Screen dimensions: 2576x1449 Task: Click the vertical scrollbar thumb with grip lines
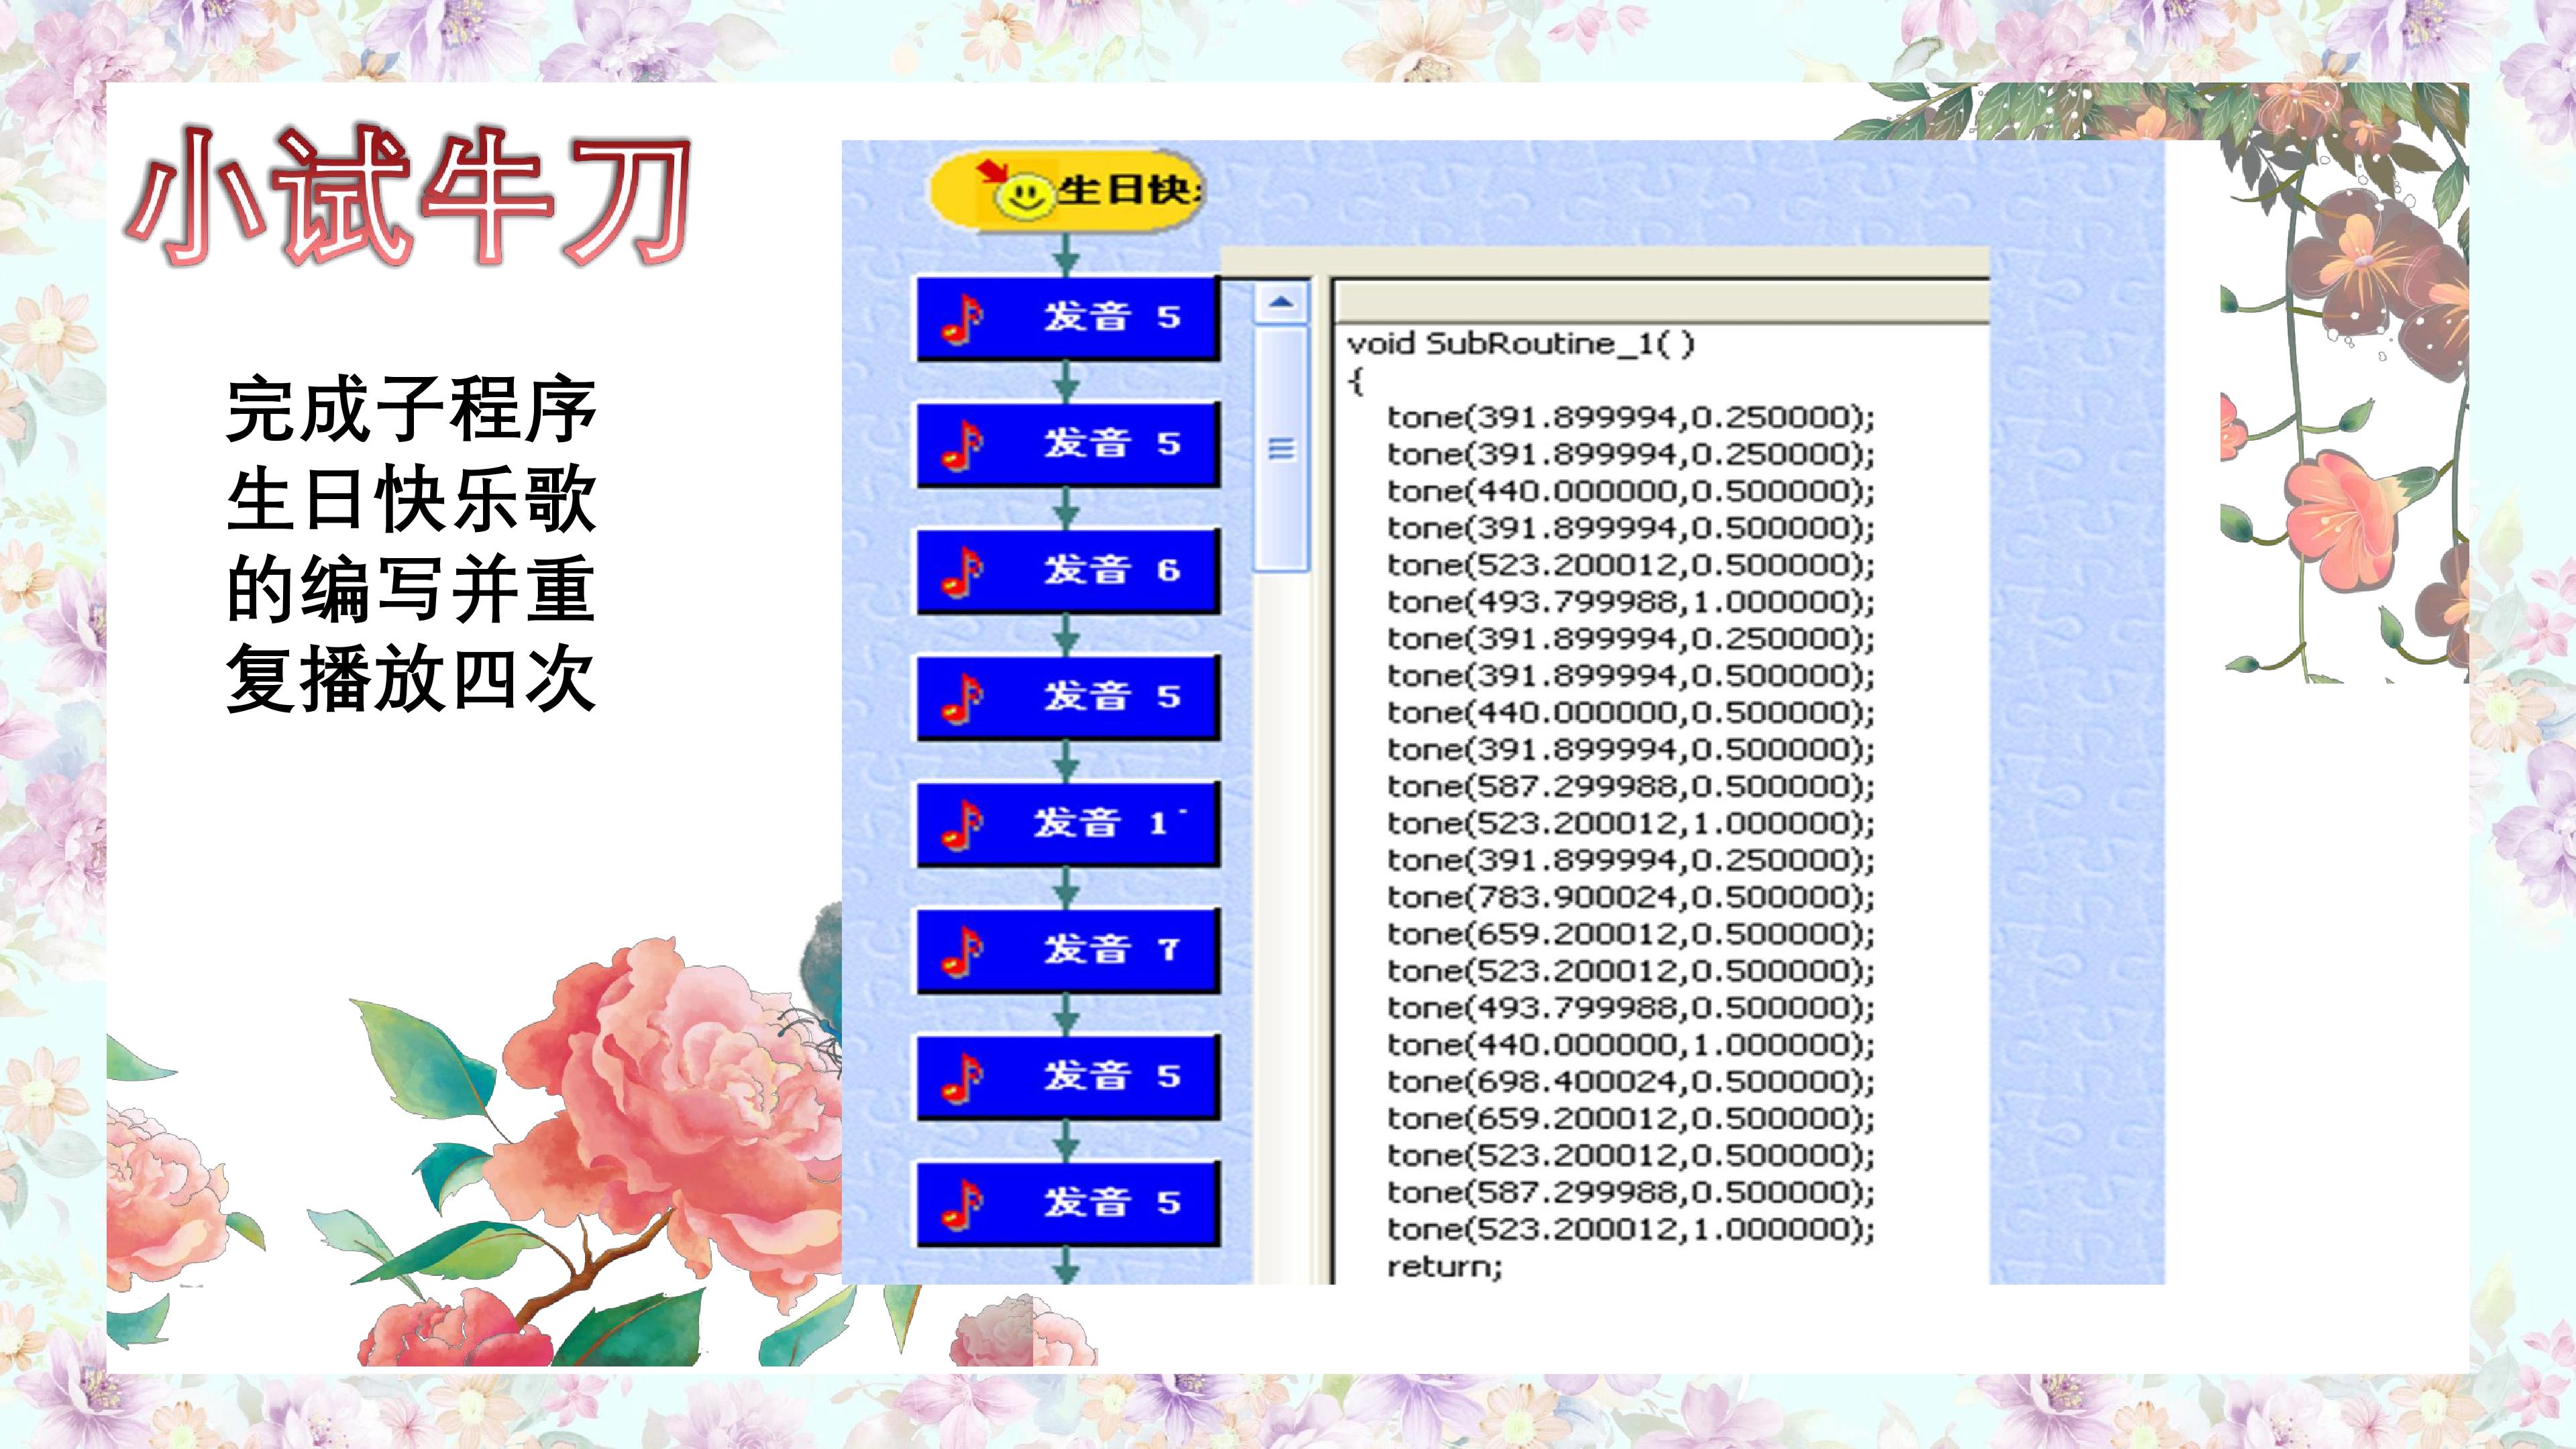click(1281, 449)
